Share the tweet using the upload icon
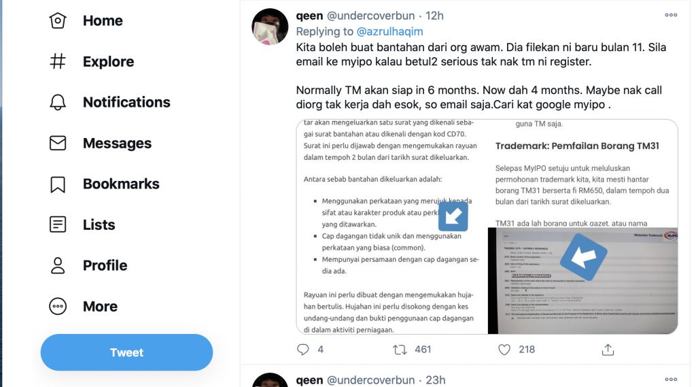696x387 pixels. click(x=608, y=350)
